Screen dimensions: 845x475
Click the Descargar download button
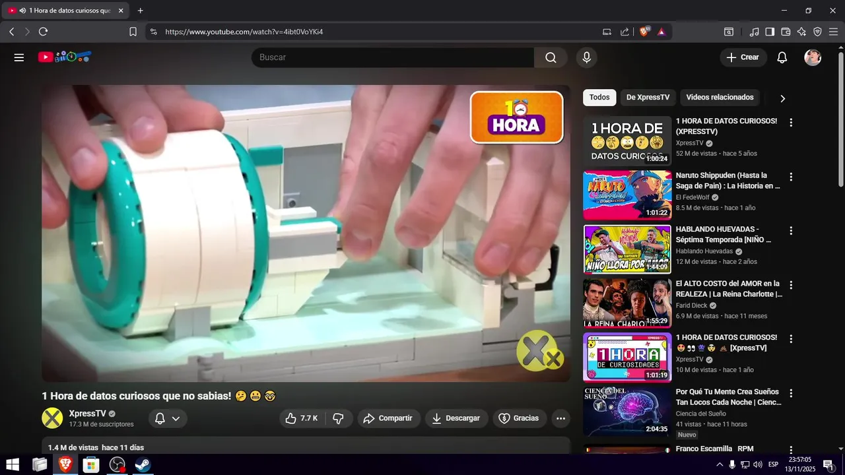pyautogui.click(x=456, y=418)
